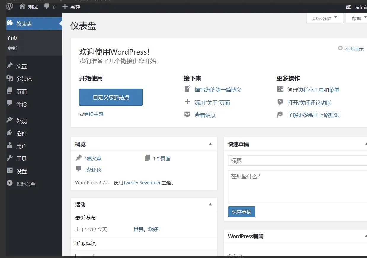The height and width of the screenshot is (258, 367).
Task: Click the pushpin icon beside 文章 menu
Action: (x=10, y=65)
